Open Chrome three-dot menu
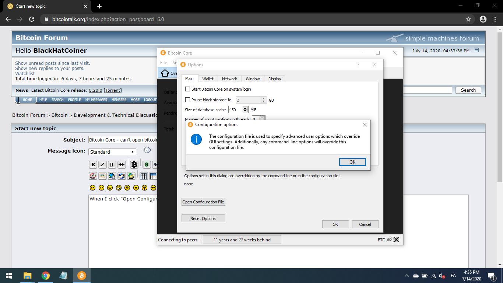503x283 pixels. click(x=495, y=19)
